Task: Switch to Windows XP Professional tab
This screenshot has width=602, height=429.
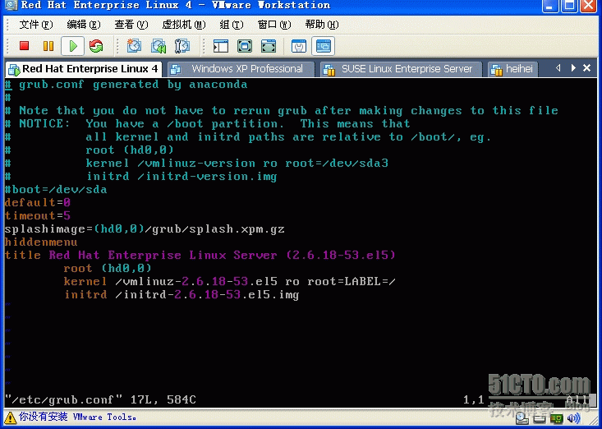Action: click(241, 69)
